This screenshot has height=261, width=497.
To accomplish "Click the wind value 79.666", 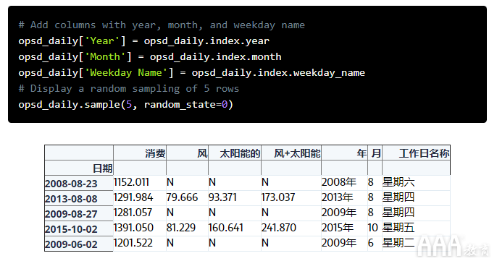I will [182, 197].
